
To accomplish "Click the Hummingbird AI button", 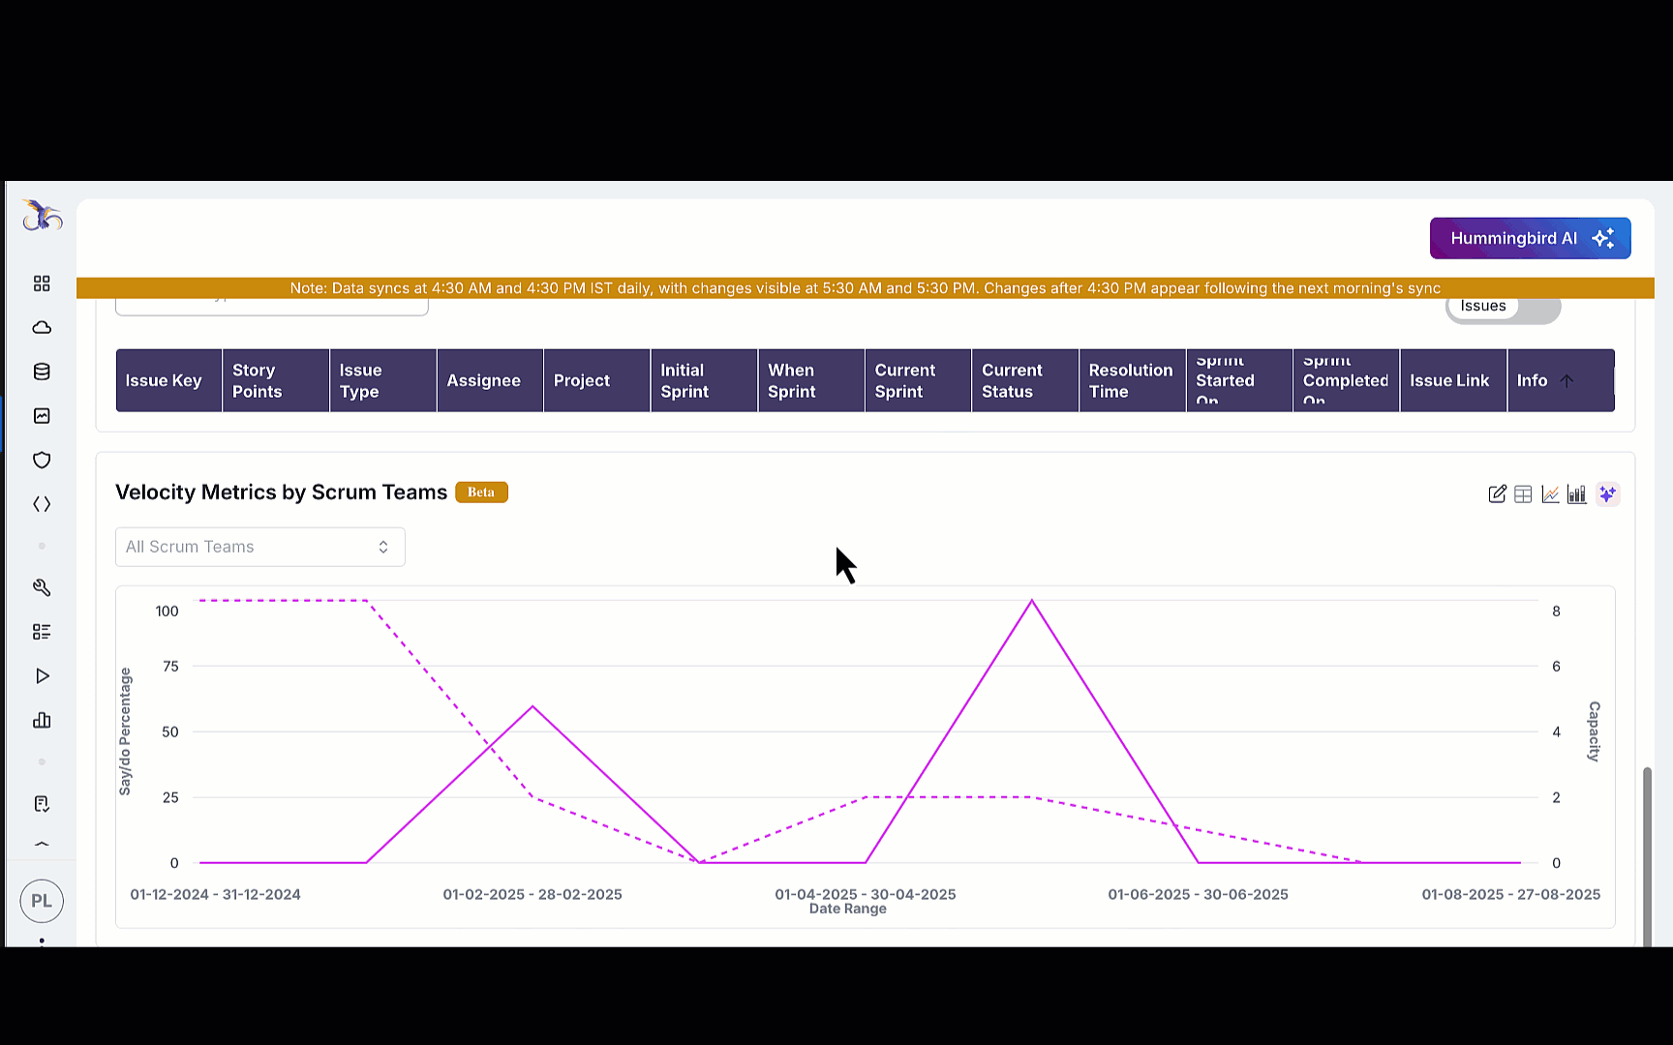I will (x=1530, y=238).
